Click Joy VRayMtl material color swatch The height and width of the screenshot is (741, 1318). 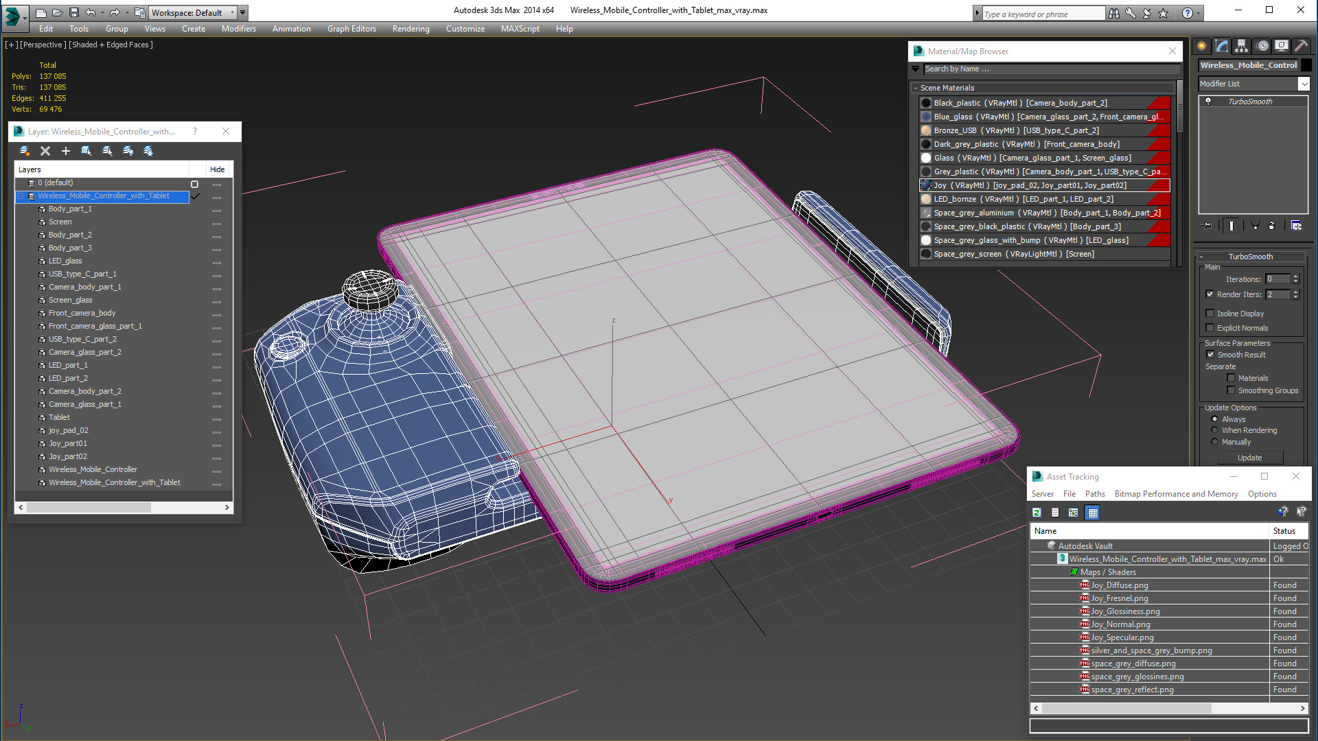pyautogui.click(x=924, y=185)
